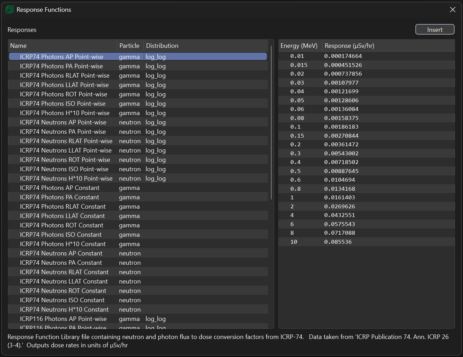Viewport: 463px width, 357px height.
Task: Select ICRP74 Photons ISO Constant row
Action: pyautogui.click(x=138, y=235)
